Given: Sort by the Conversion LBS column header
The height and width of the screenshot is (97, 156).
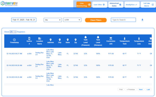Looking at the screenshot, I should click(x=111, y=42).
